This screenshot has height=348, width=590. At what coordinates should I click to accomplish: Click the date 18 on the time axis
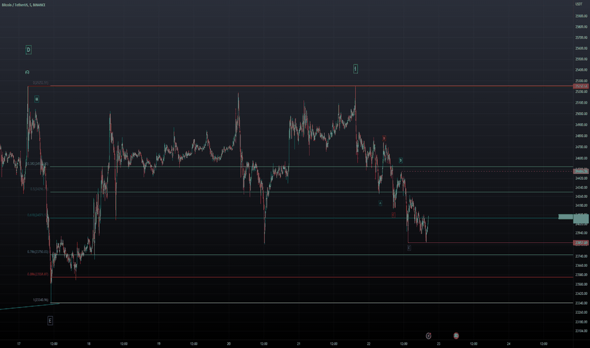89,344
